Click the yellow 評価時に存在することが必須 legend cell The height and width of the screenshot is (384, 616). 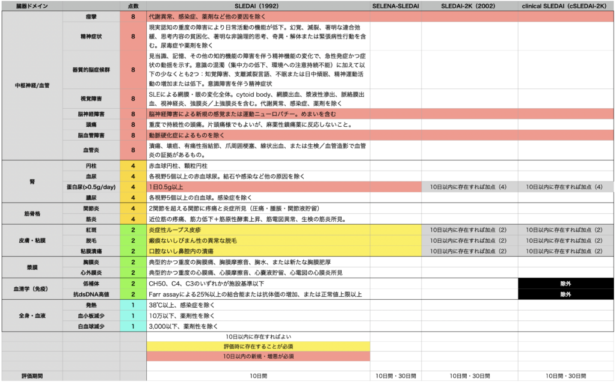point(258,347)
